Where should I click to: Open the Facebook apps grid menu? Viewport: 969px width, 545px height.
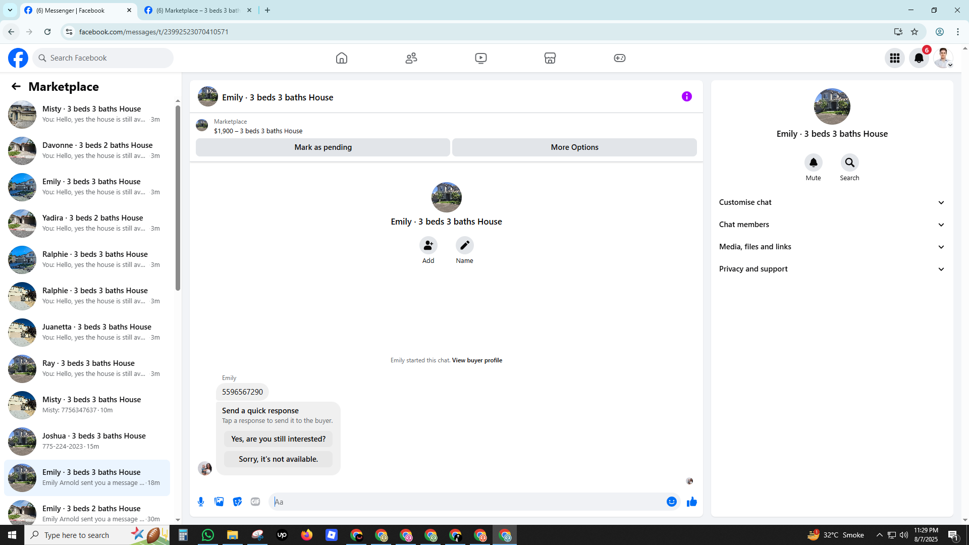(894, 58)
